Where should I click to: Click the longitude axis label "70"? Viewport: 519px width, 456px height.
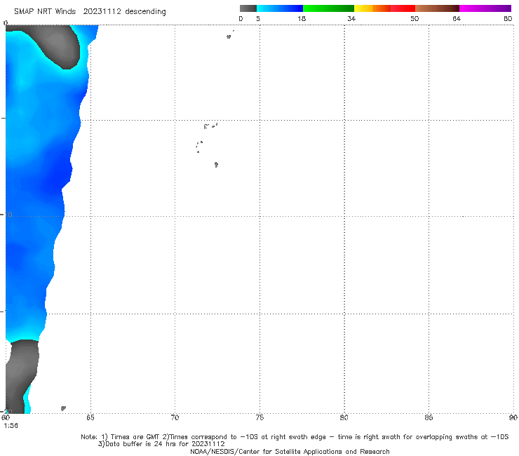[x=175, y=417]
